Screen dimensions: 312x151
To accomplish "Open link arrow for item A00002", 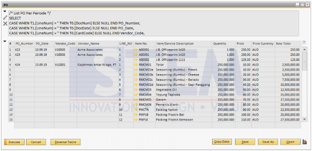I will (x=136, y=60).
